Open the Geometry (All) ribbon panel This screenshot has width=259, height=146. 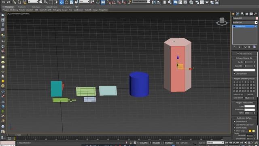(45, 10)
